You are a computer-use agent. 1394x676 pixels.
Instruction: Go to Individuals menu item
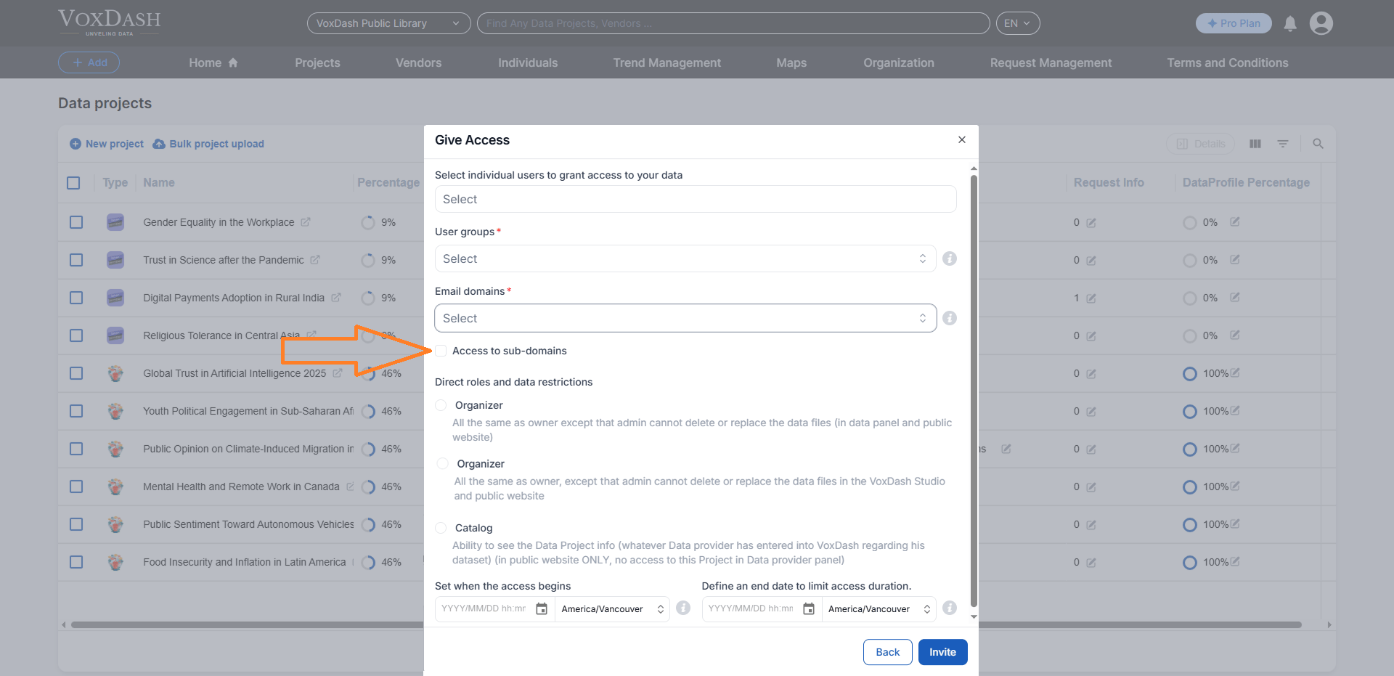tap(528, 62)
